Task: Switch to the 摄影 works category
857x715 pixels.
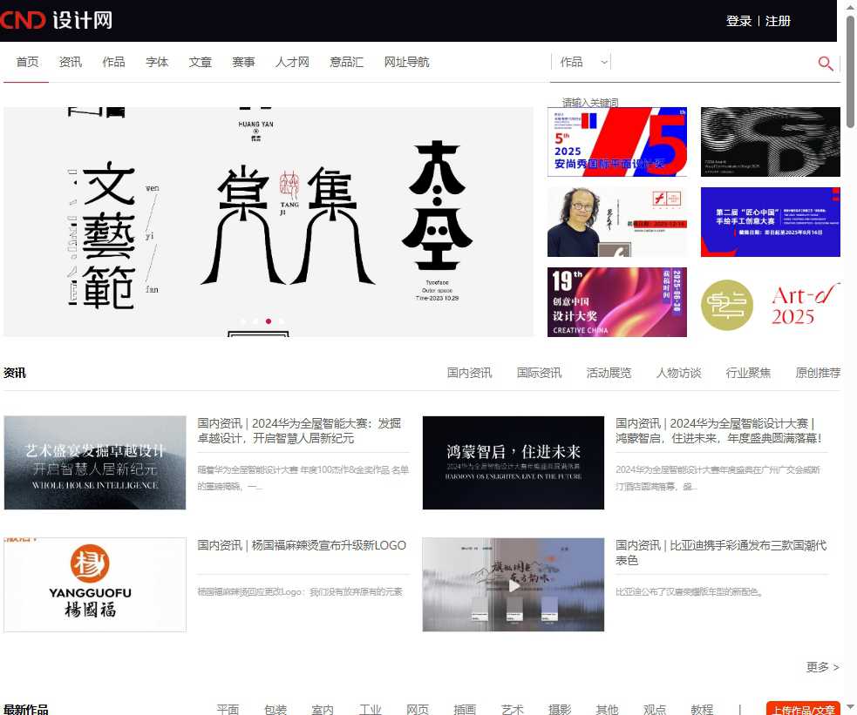Action: pyautogui.click(x=559, y=709)
